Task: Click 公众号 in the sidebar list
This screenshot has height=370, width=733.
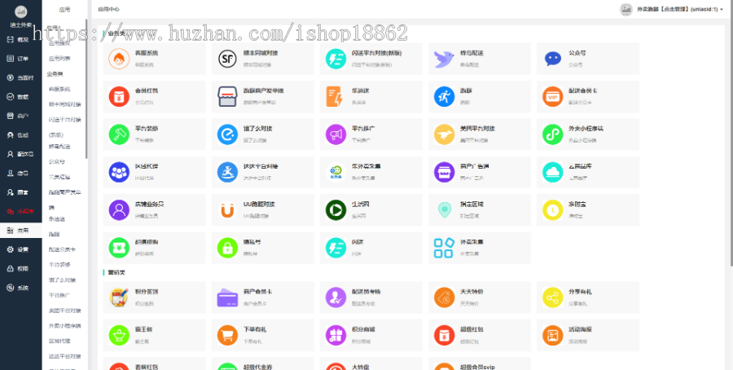Action: click(57, 162)
